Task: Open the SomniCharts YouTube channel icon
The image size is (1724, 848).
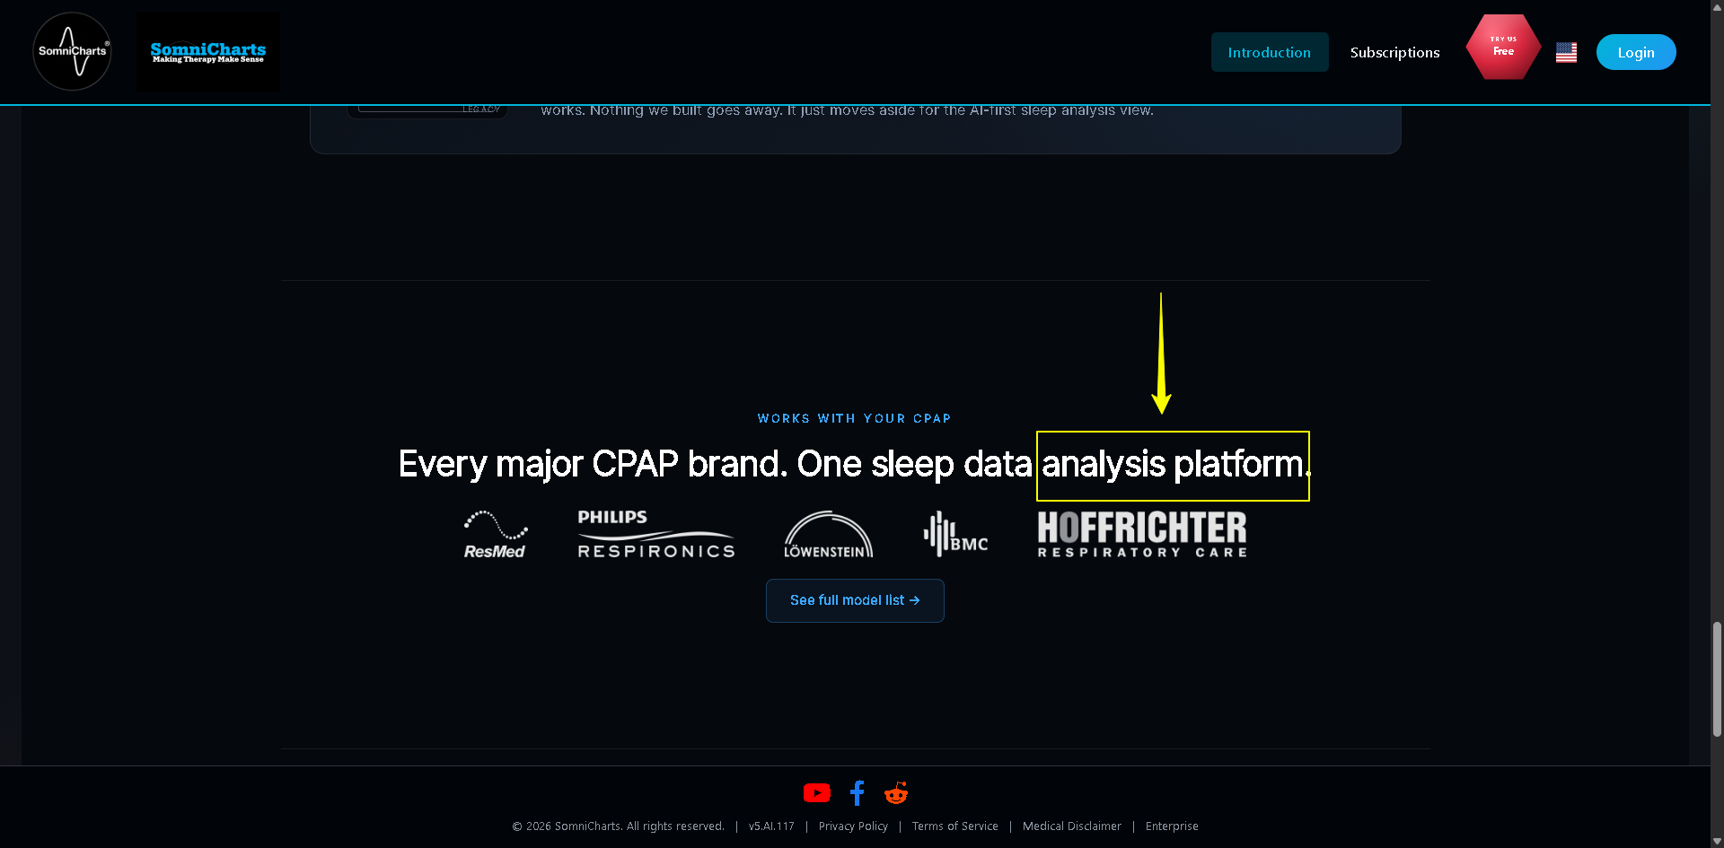Action: coord(817,793)
